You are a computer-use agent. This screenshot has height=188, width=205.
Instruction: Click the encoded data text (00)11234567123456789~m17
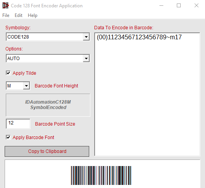[139, 37]
